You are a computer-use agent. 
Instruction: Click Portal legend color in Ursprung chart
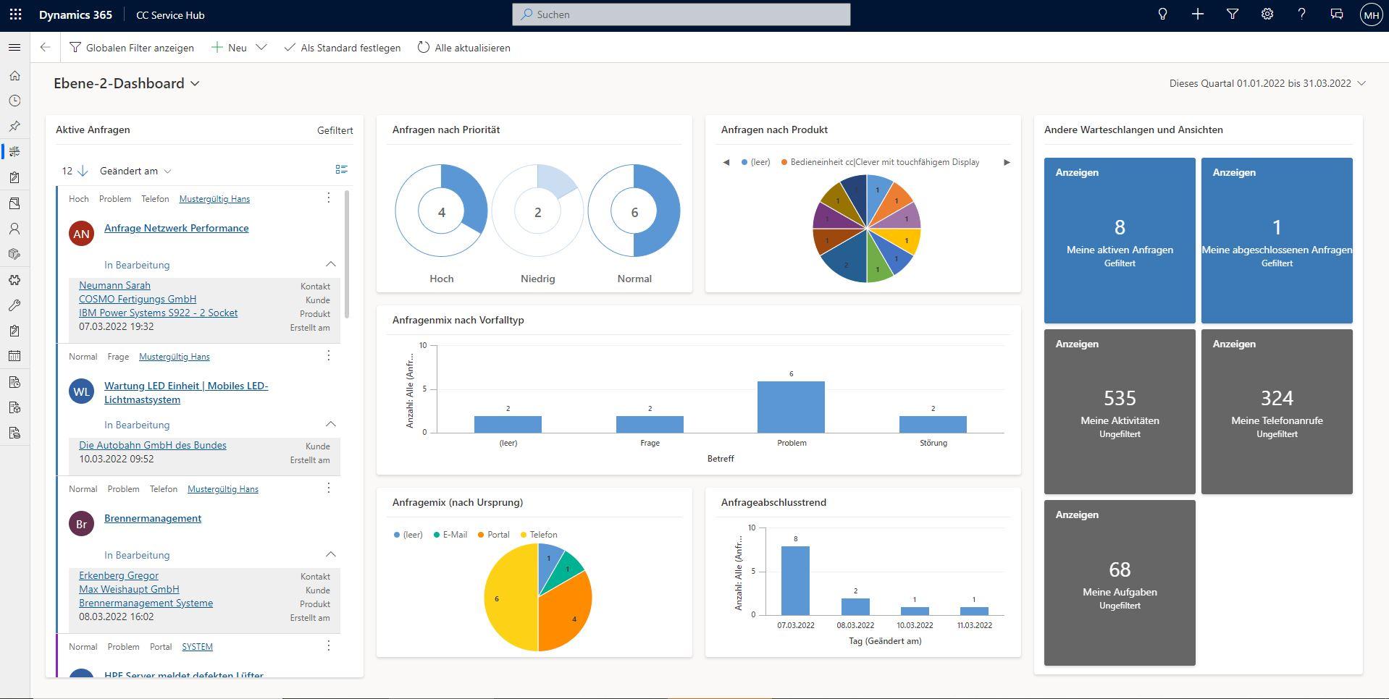[481, 535]
